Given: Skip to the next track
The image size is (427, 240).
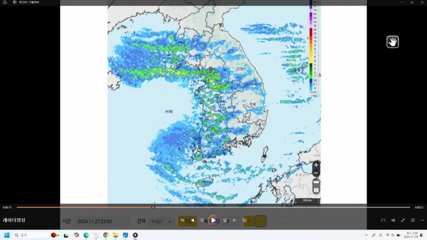Looking at the screenshot, I should pyautogui.click(x=235, y=220).
